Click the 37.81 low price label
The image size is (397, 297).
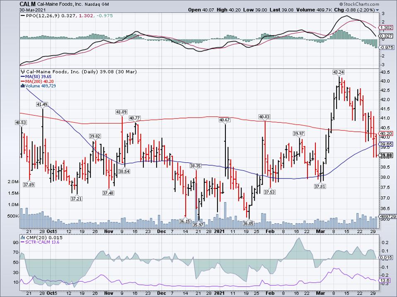(x=320, y=186)
